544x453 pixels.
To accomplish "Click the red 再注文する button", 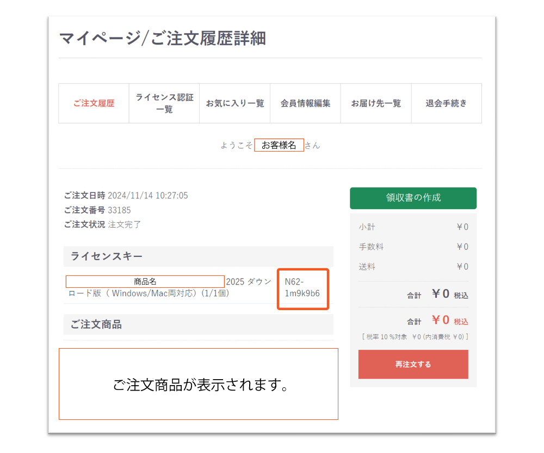I will [x=413, y=364].
